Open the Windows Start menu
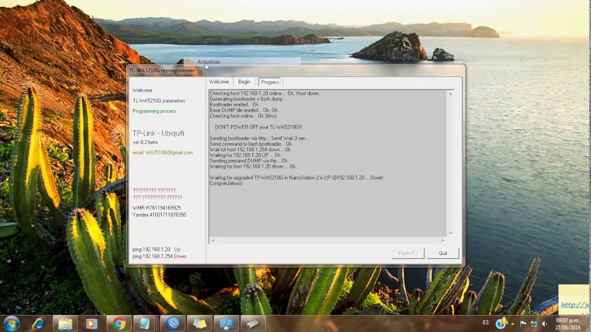Viewport: 591px width, 332px height. (x=11, y=324)
